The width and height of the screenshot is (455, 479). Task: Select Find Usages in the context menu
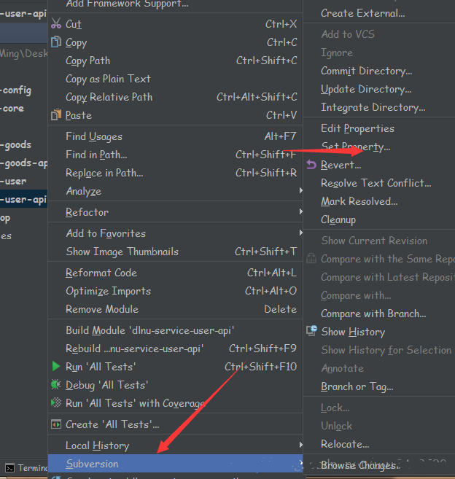[94, 136]
